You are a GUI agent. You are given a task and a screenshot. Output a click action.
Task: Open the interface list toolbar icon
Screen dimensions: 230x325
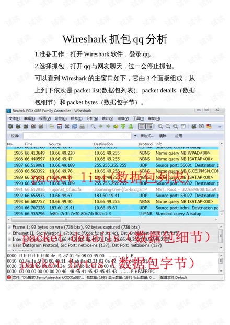pos(11,126)
